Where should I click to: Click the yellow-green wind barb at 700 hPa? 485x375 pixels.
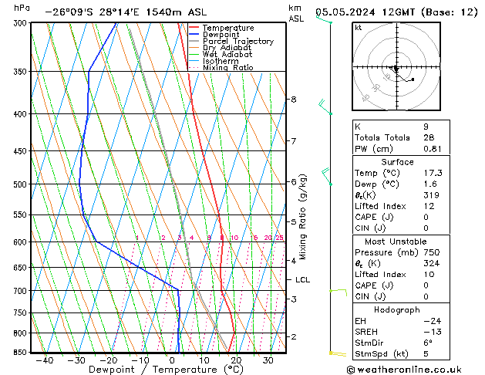(338, 292)
